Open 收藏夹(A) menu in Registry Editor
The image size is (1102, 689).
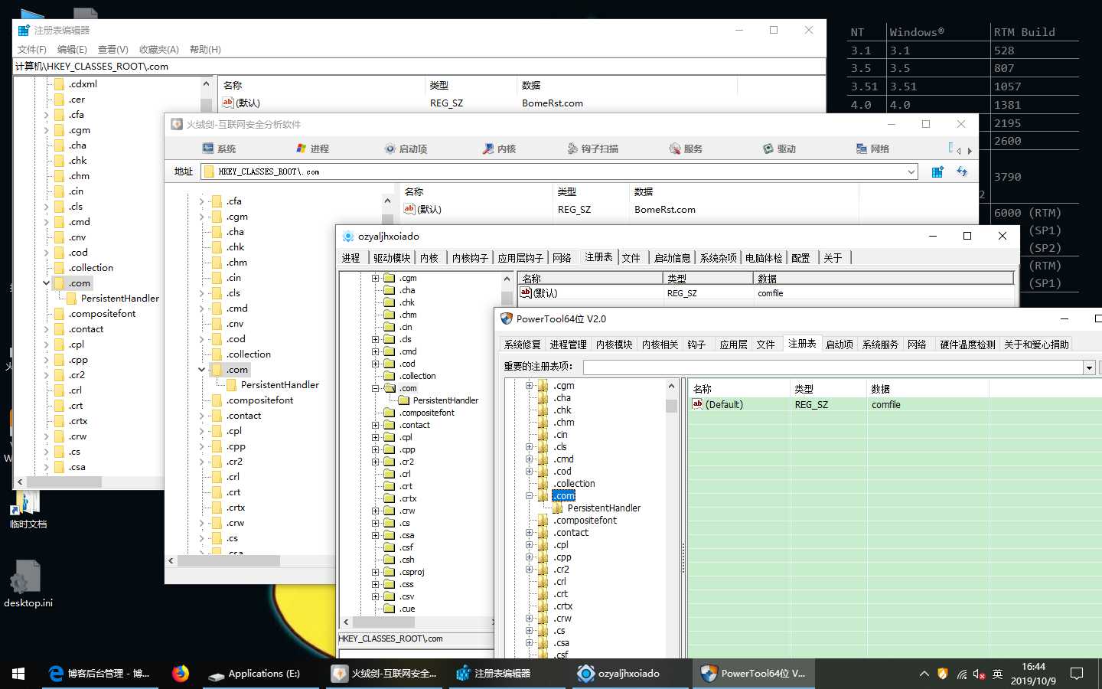(x=159, y=49)
